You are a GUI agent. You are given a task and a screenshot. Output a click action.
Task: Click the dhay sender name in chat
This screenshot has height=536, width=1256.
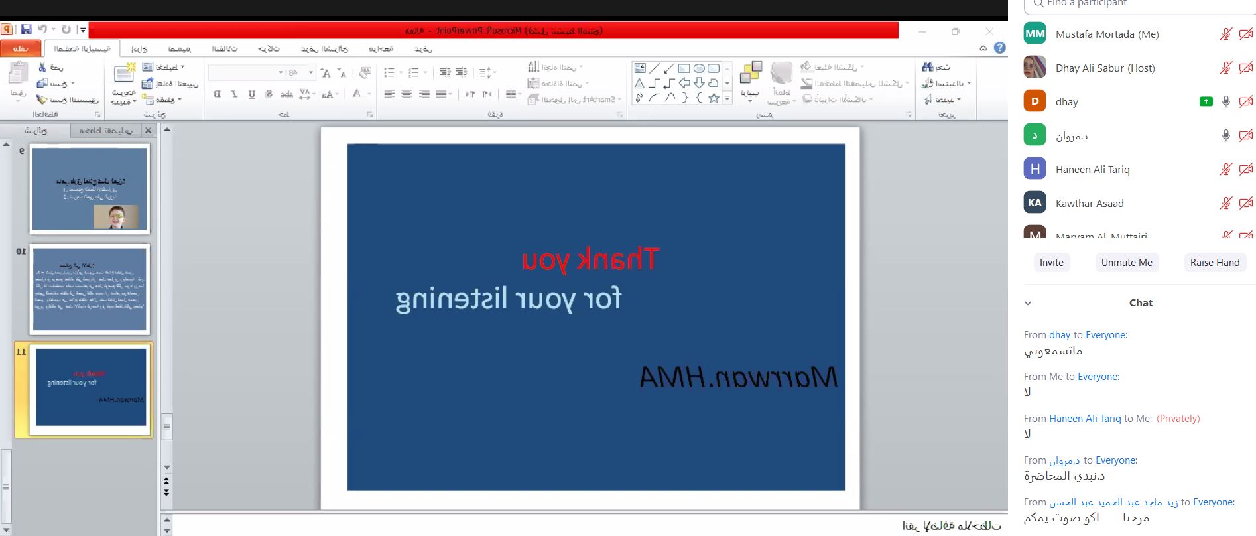tap(1060, 335)
